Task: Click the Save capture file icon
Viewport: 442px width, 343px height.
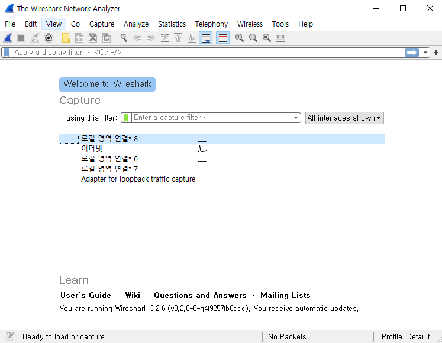Action: 79,38
